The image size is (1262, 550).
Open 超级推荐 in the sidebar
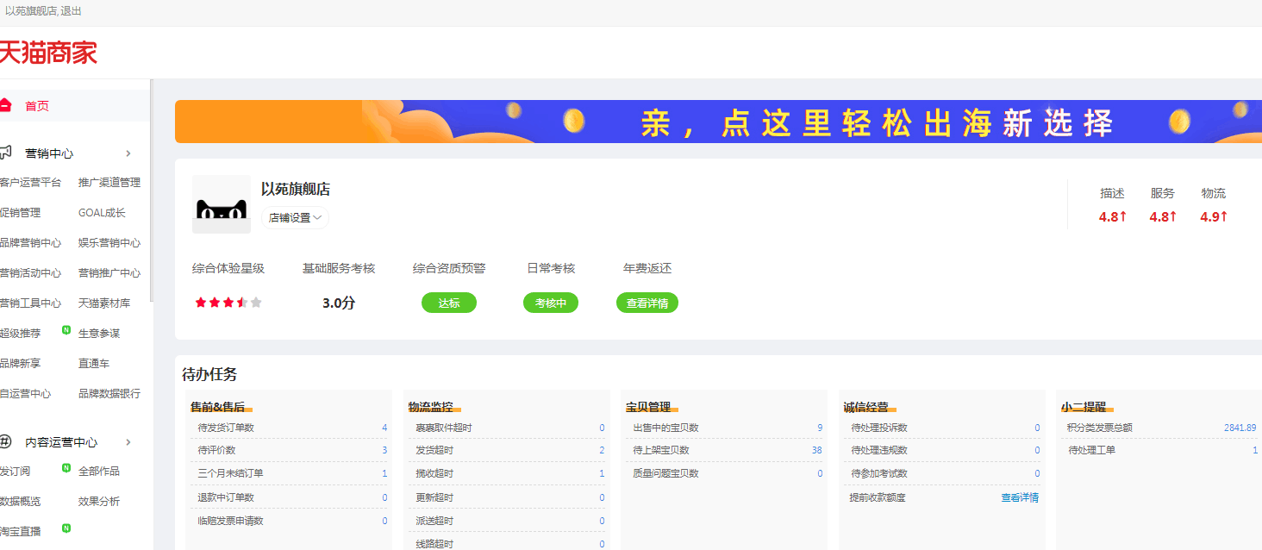tap(21, 334)
